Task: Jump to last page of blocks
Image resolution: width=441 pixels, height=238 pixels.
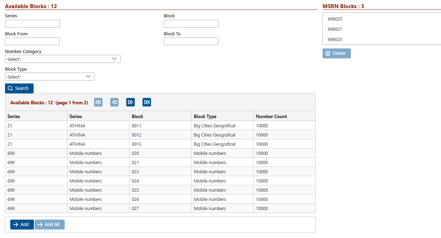Action: point(147,102)
